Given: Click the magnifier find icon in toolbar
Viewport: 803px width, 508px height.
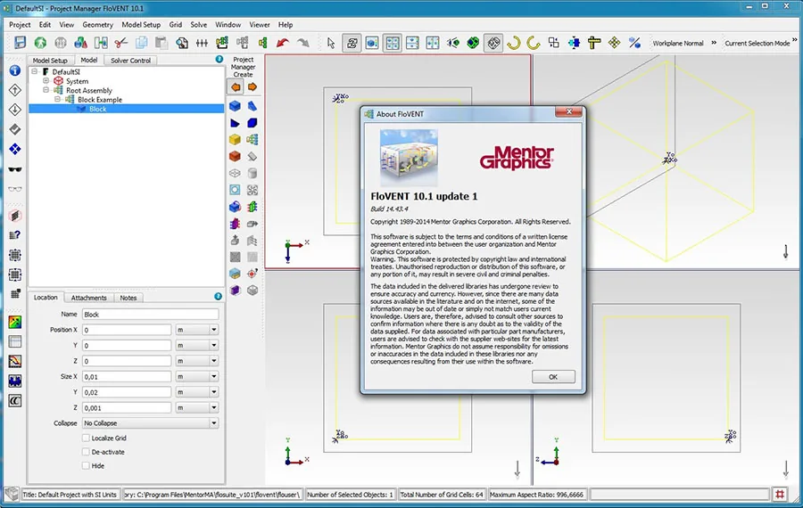Looking at the screenshot, I should point(182,43).
